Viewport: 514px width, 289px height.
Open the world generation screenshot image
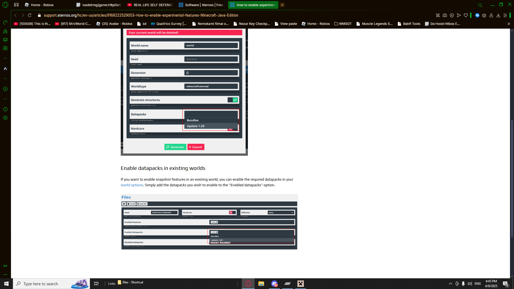click(x=184, y=92)
